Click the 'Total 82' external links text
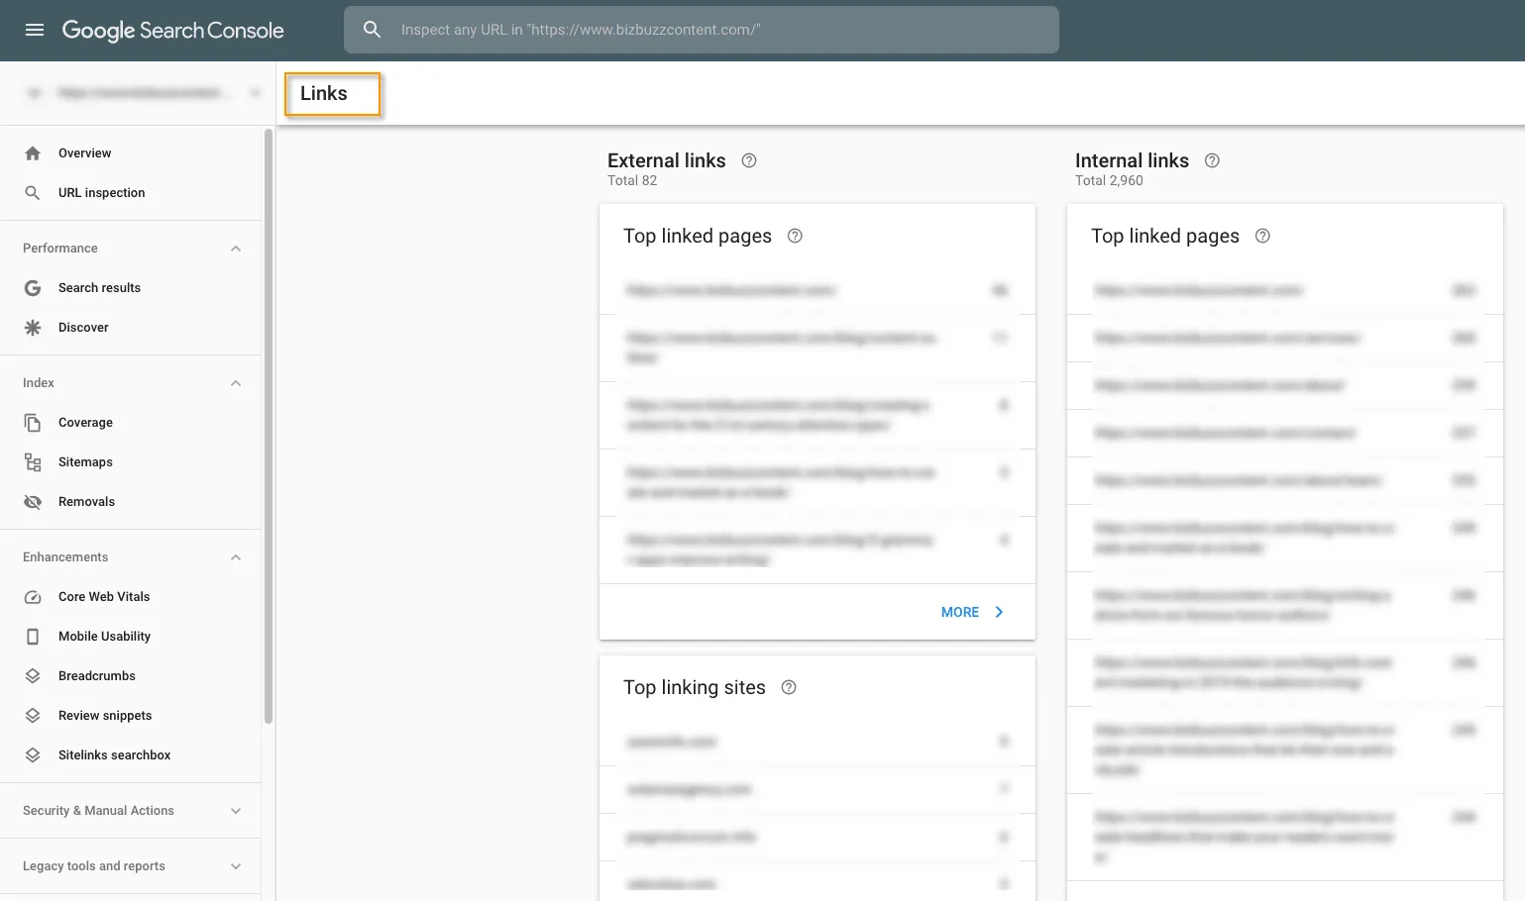Viewport: 1525px width, 901px height. pos(632,180)
